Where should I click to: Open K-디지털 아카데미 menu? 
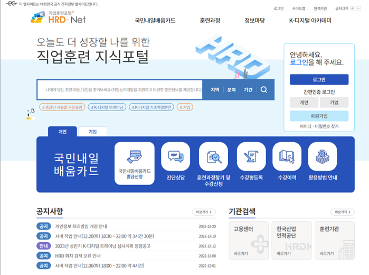click(x=310, y=21)
